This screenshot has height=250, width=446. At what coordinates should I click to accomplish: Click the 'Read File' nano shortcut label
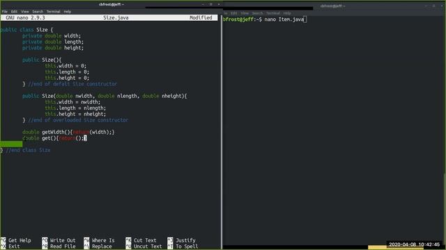click(63, 247)
